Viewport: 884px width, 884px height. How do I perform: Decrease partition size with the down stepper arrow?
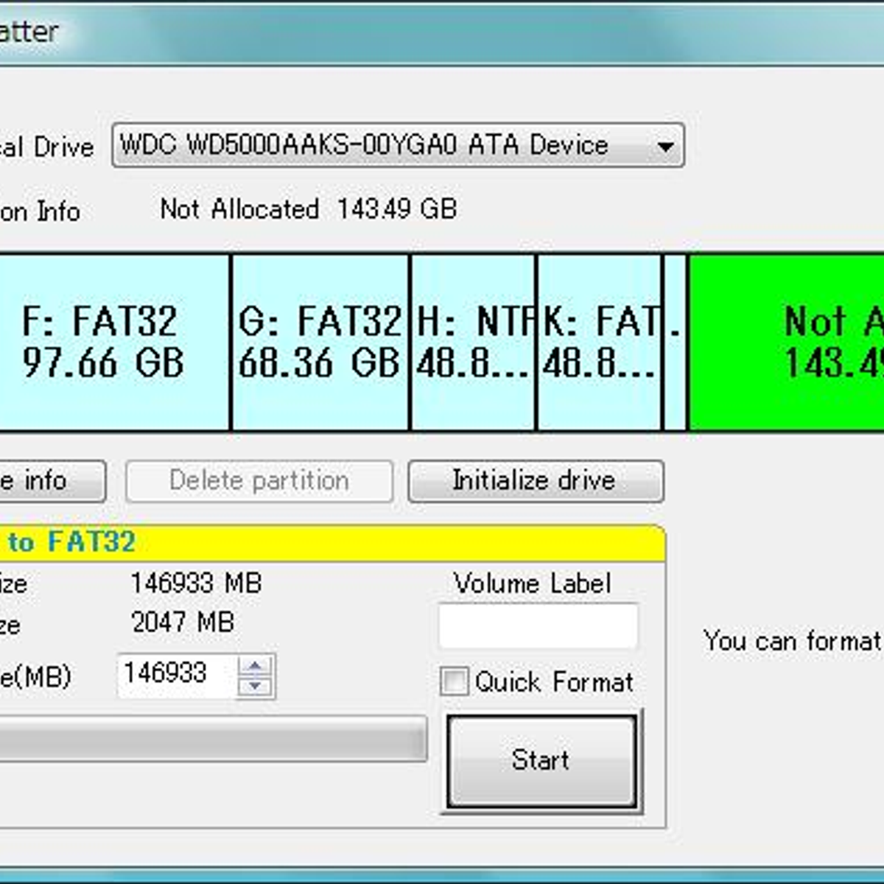(x=254, y=684)
